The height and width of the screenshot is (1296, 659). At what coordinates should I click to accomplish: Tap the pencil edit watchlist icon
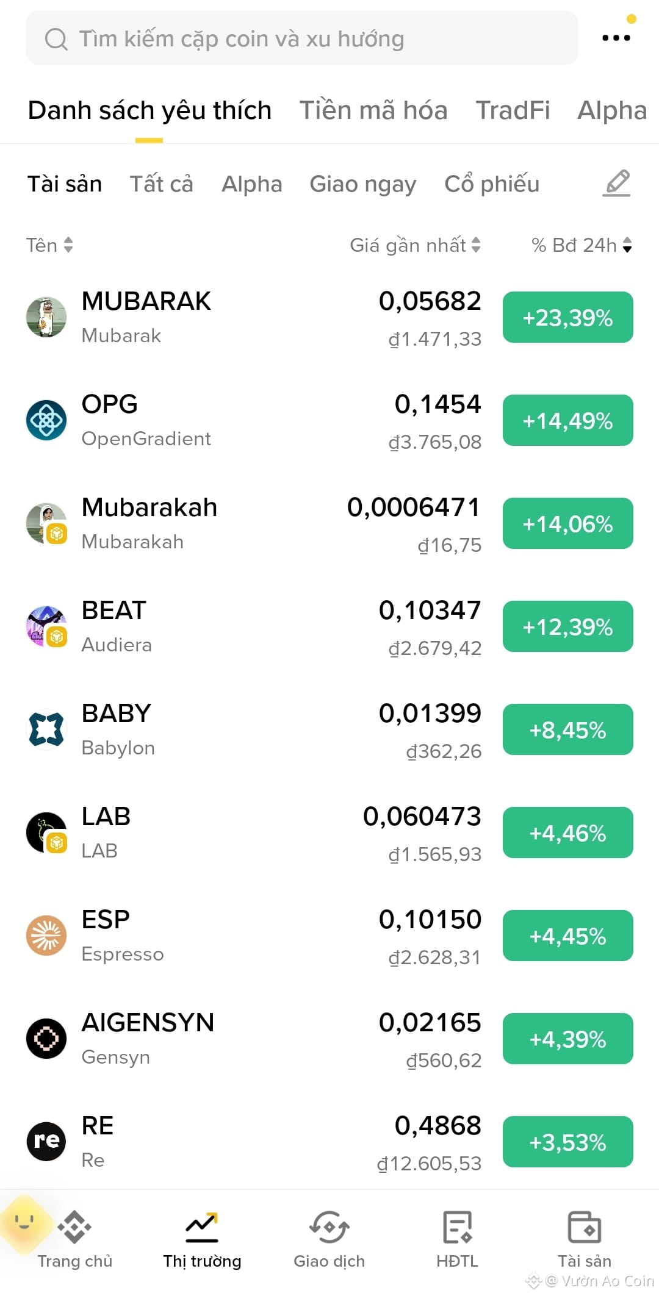point(616,183)
